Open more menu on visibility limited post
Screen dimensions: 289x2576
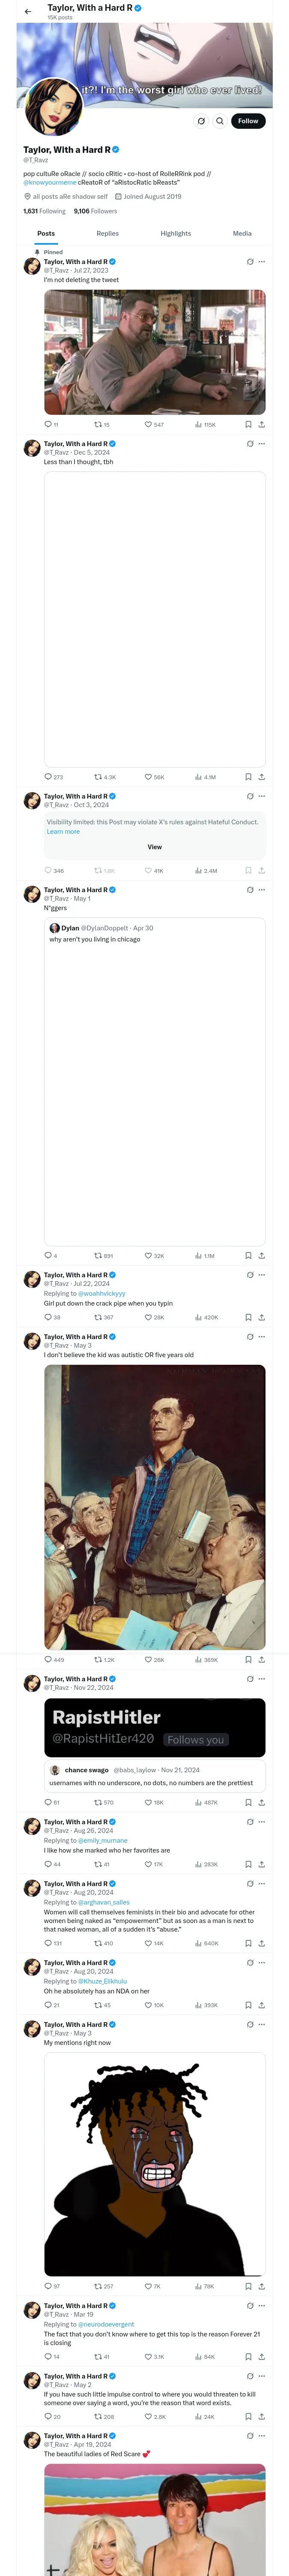[x=262, y=796]
